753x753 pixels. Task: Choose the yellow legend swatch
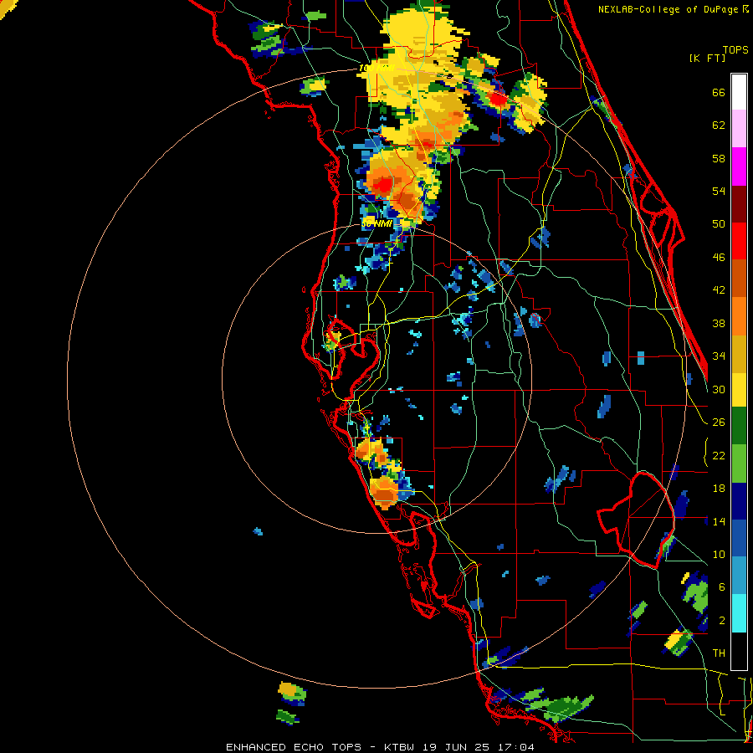click(x=739, y=390)
